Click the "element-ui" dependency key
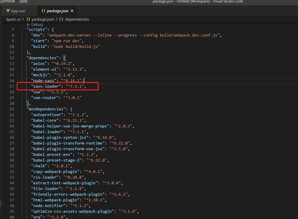 pos(45,69)
